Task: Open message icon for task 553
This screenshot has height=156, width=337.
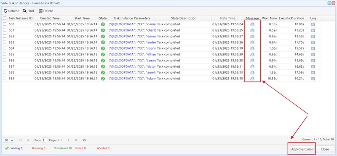Action: click(x=252, y=42)
